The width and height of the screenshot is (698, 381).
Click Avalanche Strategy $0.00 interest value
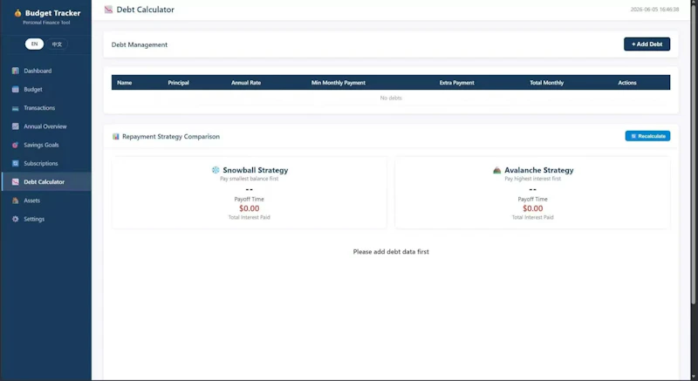point(533,208)
